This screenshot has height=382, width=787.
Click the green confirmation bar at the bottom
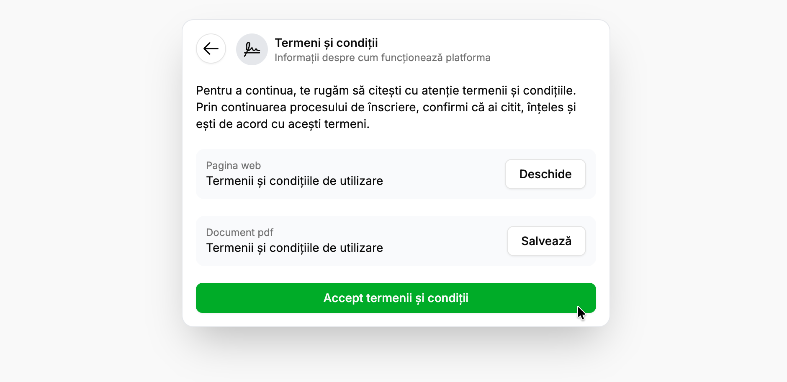(x=396, y=297)
